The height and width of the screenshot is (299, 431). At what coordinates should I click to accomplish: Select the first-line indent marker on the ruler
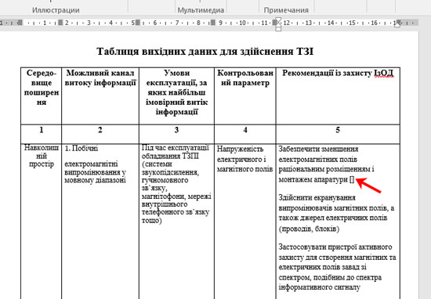(278, 20)
